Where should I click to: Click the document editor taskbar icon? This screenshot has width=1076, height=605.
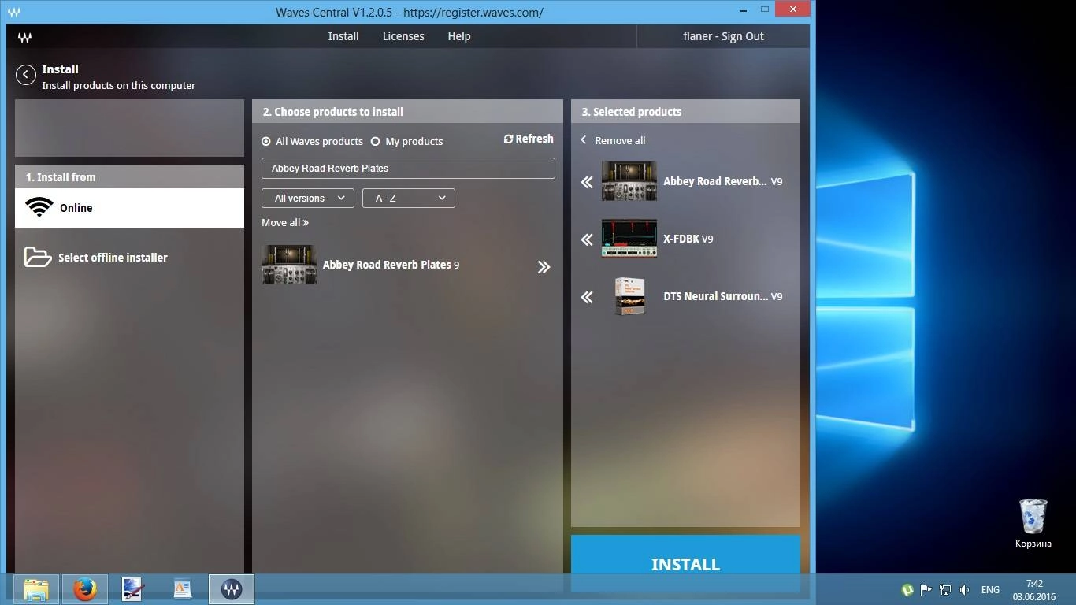pos(183,589)
